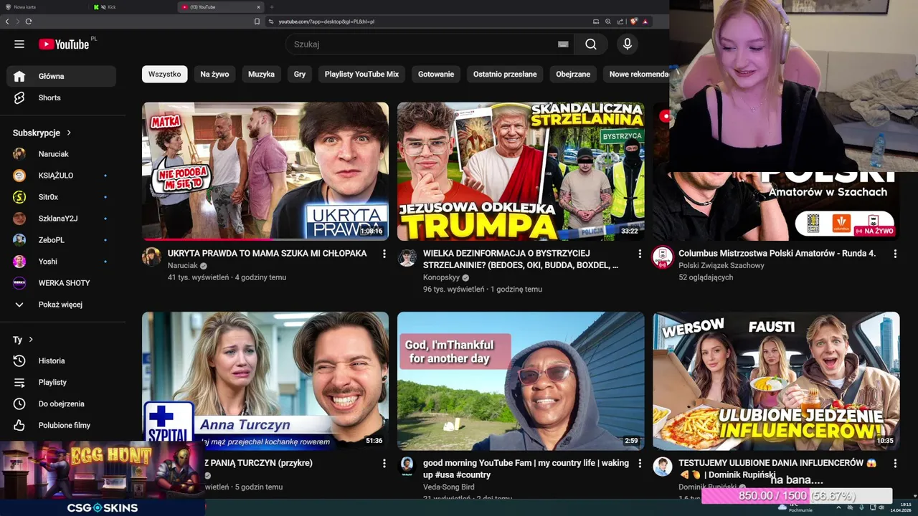This screenshot has width=918, height=516.
Task: Open Do obejrzenia watch later
Action: click(x=61, y=404)
